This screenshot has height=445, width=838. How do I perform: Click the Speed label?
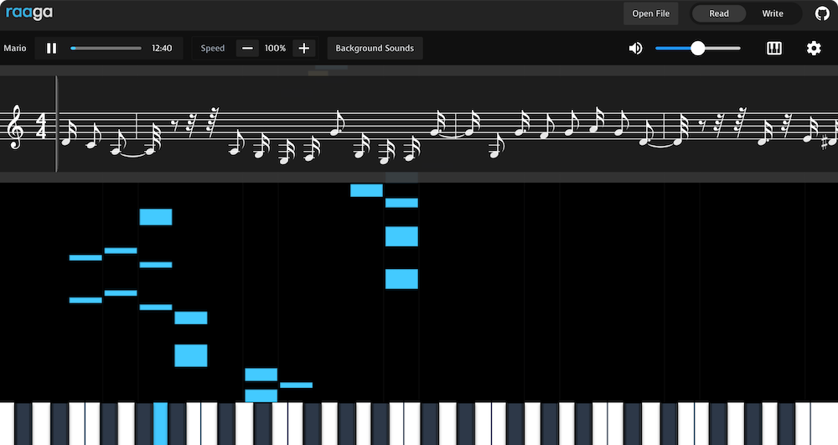pos(213,48)
